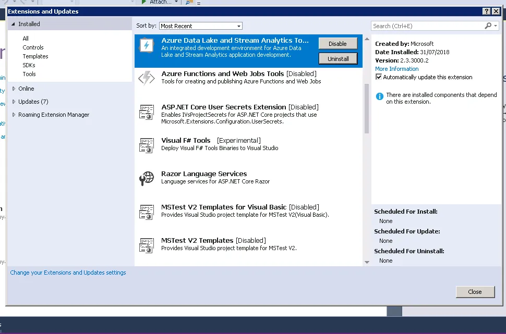
Task: Select the Templates category
Action: pos(35,56)
